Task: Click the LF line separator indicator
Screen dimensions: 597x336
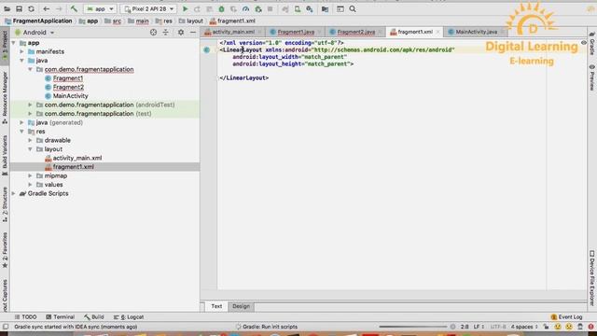Action: (479, 327)
